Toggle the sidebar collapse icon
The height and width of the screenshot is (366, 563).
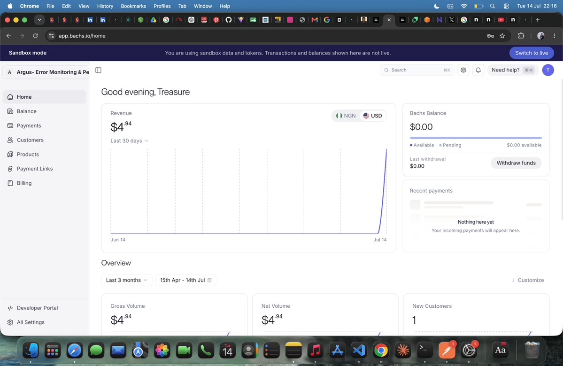point(99,70)
